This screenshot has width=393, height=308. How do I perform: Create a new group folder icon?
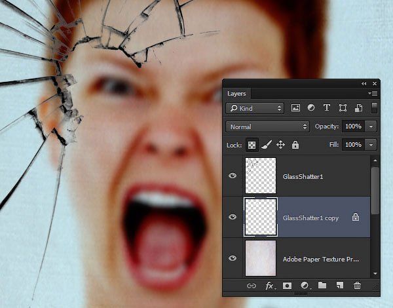(322, 285)
